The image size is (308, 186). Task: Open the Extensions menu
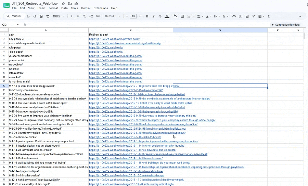101,8
